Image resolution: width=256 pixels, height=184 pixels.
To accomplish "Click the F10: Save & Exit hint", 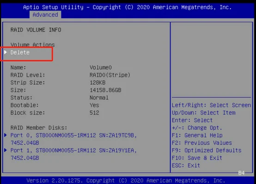I will pos(197,158).
